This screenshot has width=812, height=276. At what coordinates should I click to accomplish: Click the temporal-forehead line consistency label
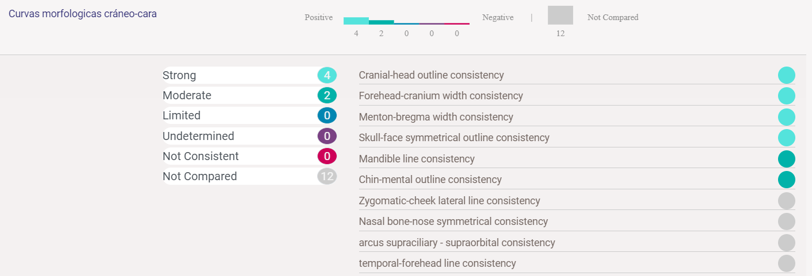[437, 263]
